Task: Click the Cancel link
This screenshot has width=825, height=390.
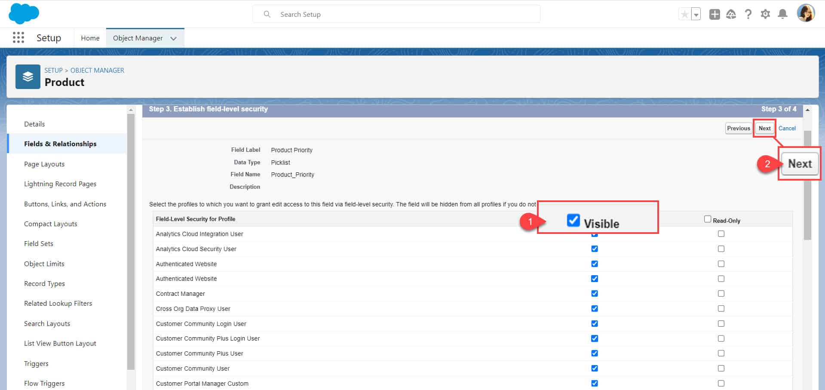Action: pyautogui.click(x=787, y=128)
